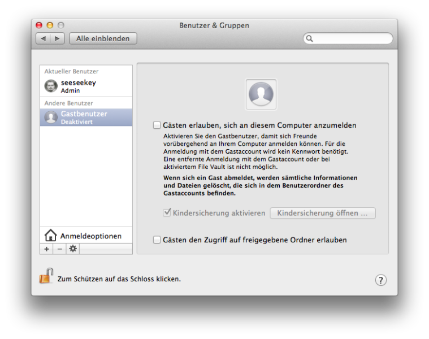Click the Aktueller Benutzer header text
Screen dimensions: 429x339
[x=71, y=71]
